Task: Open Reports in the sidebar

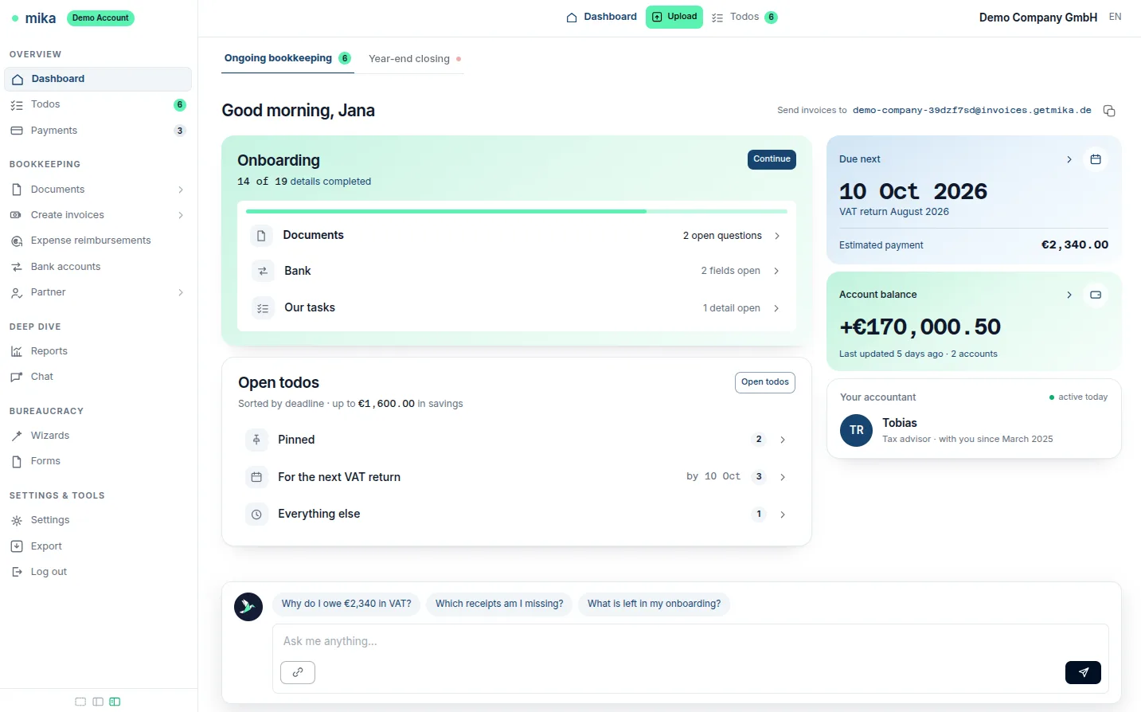Action: pos(98,351)
